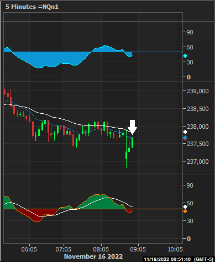The image size is (215, 262).
Task: Click the 237,500 price axis label
Action: point(198,144)
